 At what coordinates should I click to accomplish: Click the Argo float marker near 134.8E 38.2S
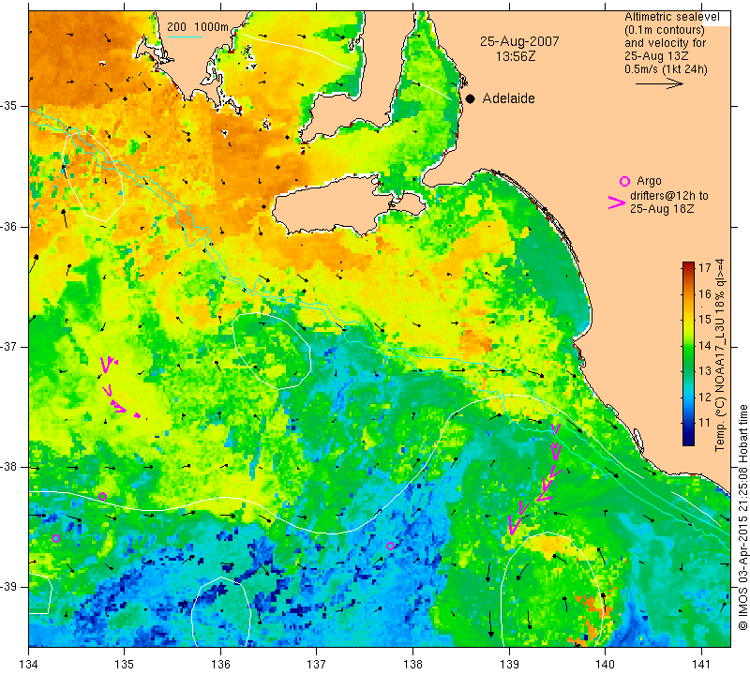click(x=102, y=497)
